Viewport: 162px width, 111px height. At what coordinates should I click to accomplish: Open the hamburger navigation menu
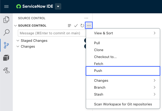6,6
